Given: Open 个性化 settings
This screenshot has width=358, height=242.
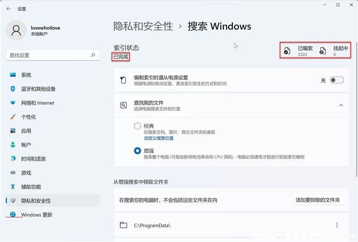Looking at the screenshot, I should [52, 117].
